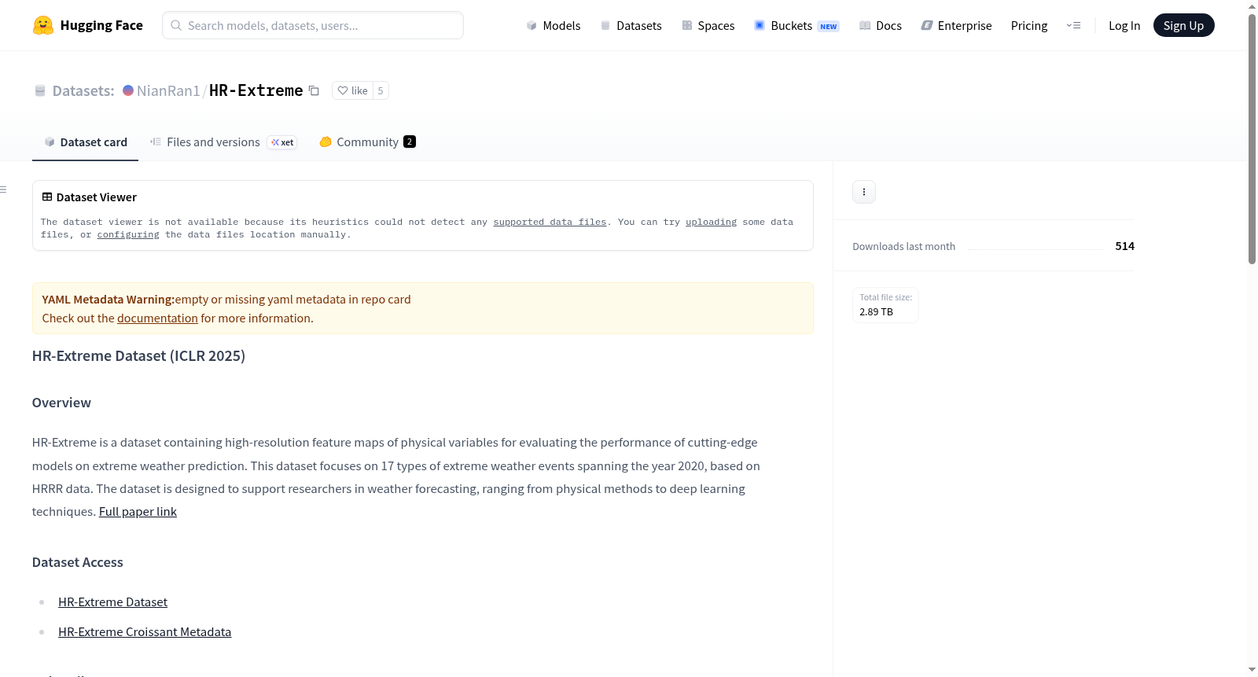Open Datasets in the top navigation
This screenshot has width=1258, height=677.
click(631, 25)
